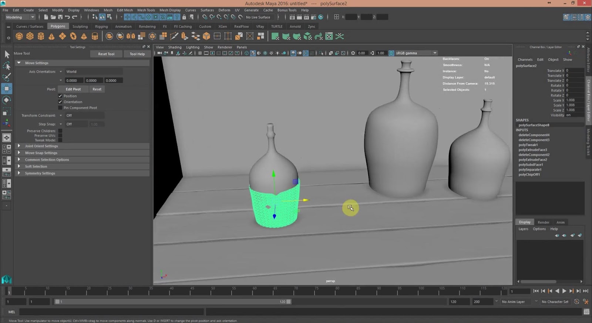Click the Redo arrow icon
This screenshot has width=592, height=323.
(x=74, y=17)
